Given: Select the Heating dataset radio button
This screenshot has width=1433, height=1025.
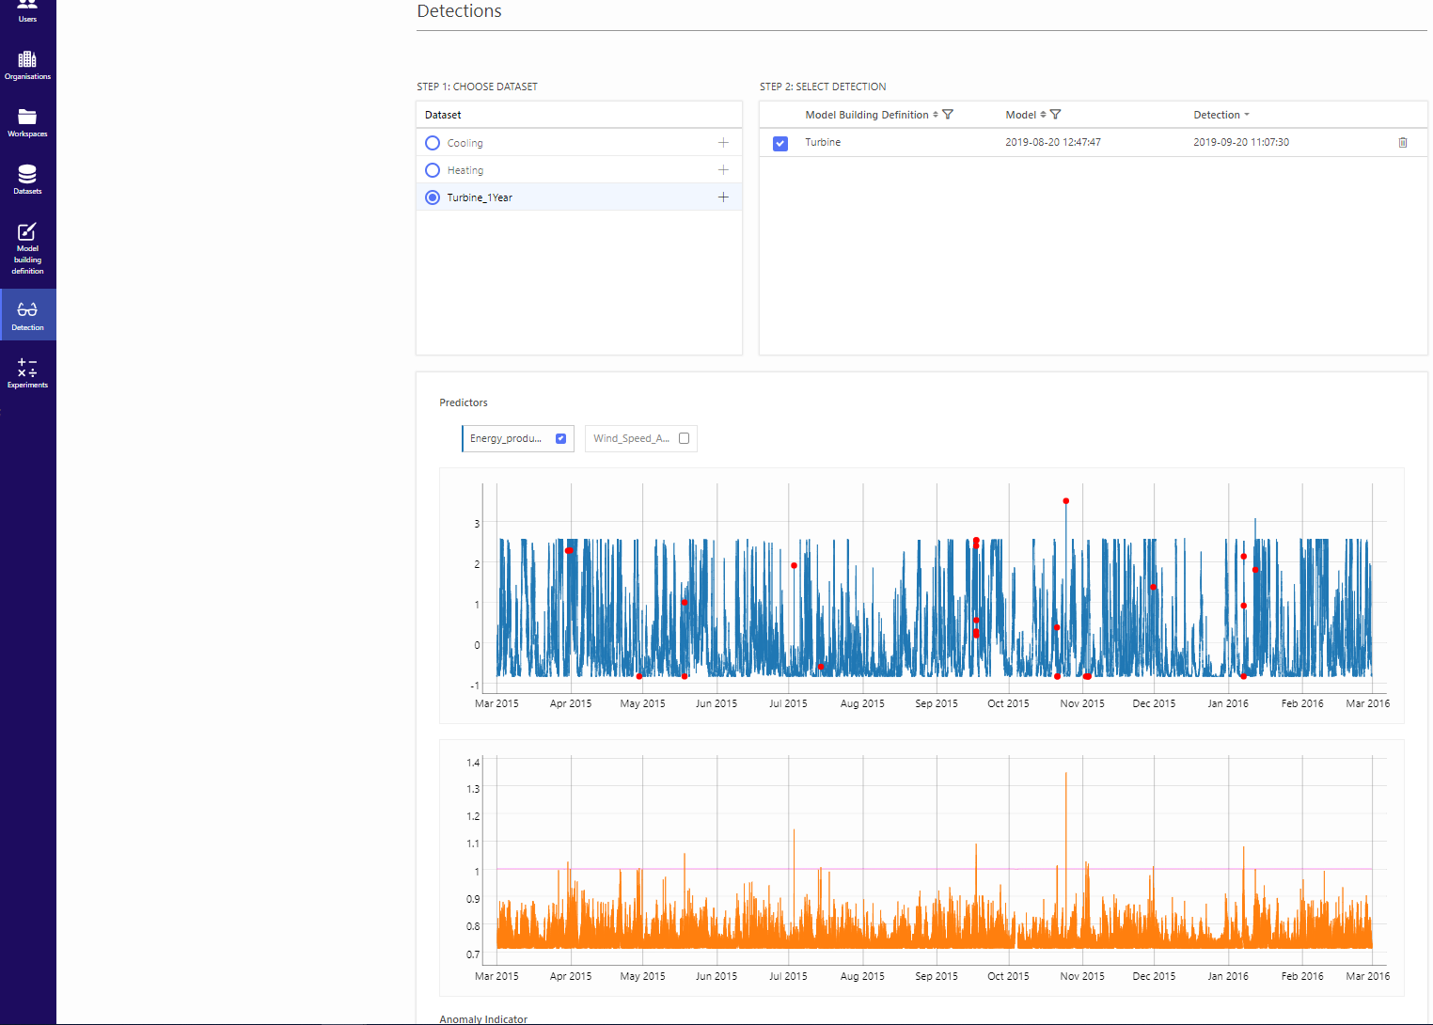Looking at the screenshot, I should click(x=433, y=170).
